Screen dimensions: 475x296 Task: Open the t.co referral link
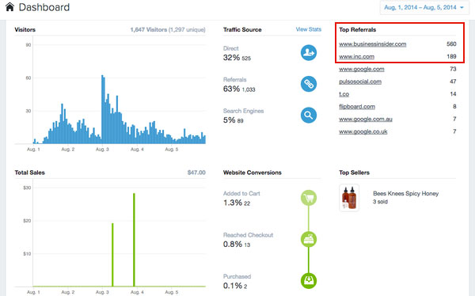pos(344,94)
